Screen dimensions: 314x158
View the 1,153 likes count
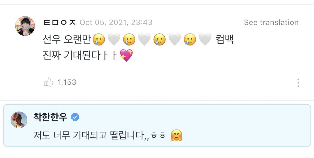click(67, 83)
